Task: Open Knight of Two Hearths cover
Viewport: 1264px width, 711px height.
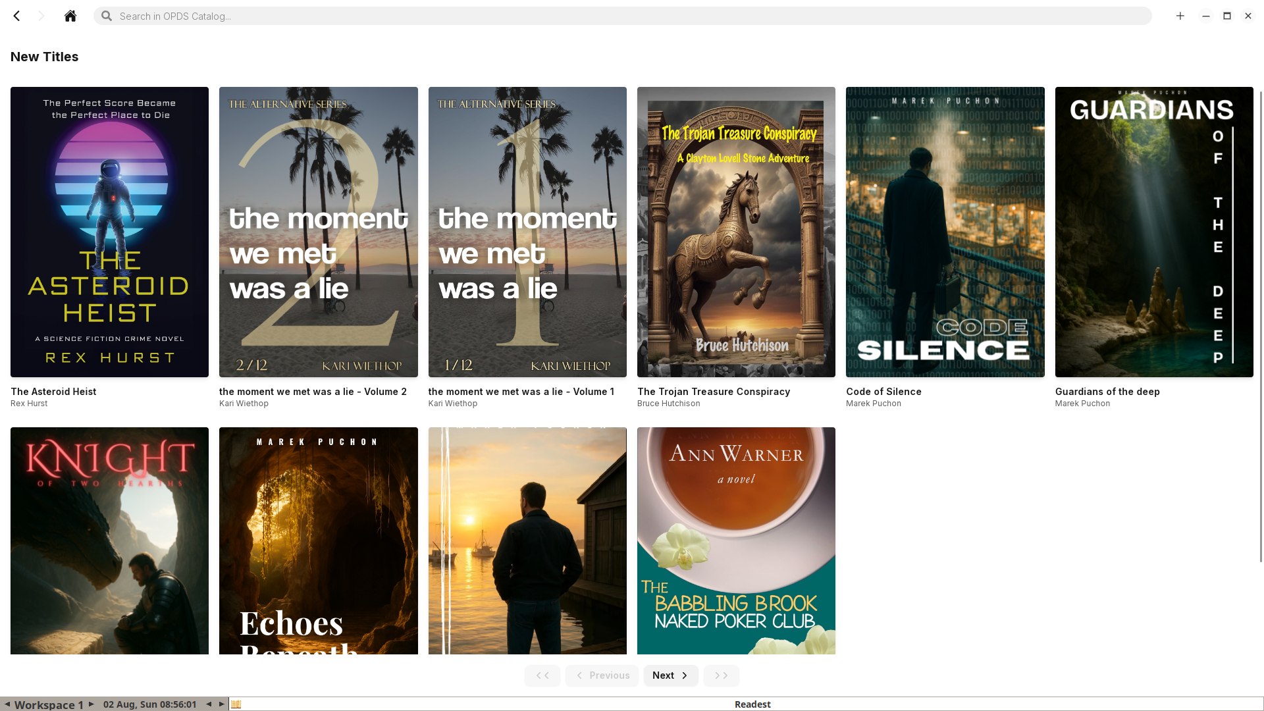Action: 109,540
